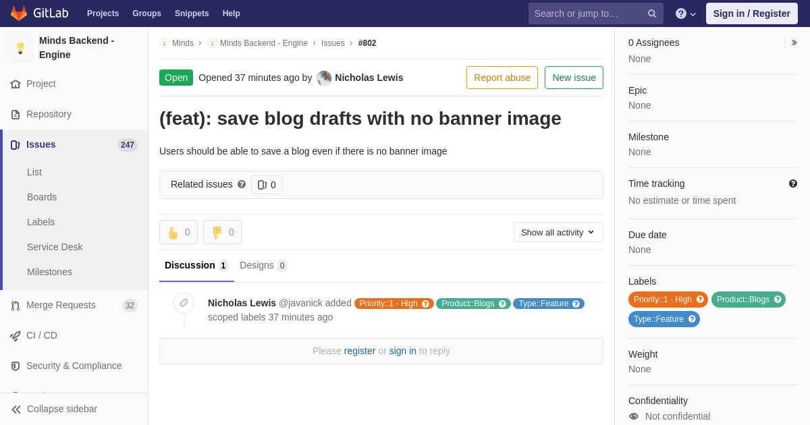Click the label tag icon in activity
This screenshot has width=810, height=425.
click(x=184, y=303)
